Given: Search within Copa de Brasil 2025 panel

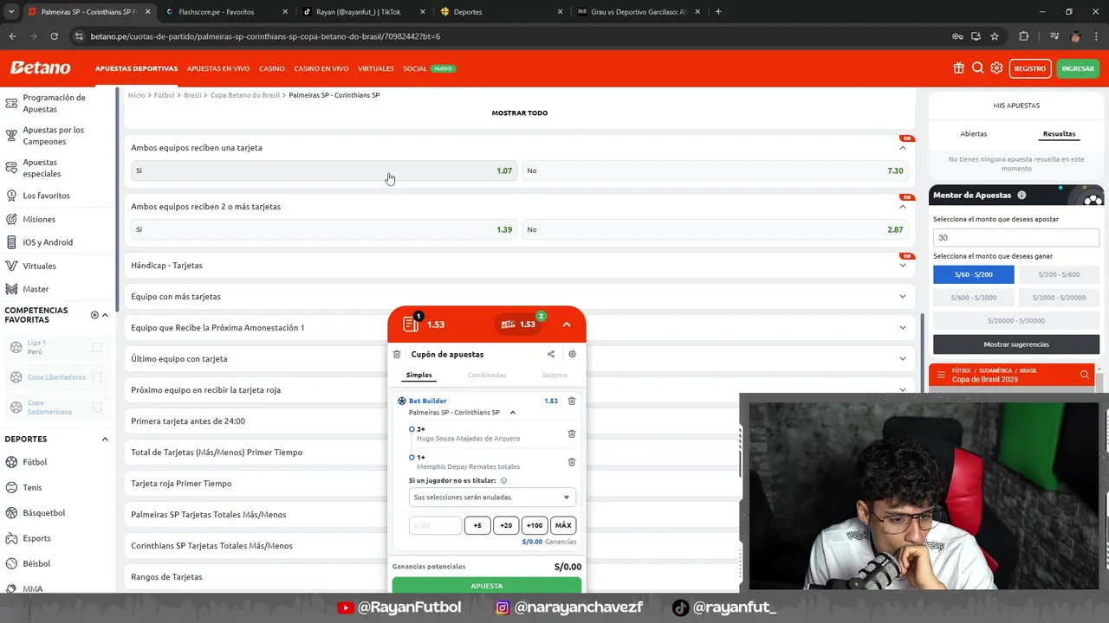Looking at the screenshot, I should tap(1084, 375).
